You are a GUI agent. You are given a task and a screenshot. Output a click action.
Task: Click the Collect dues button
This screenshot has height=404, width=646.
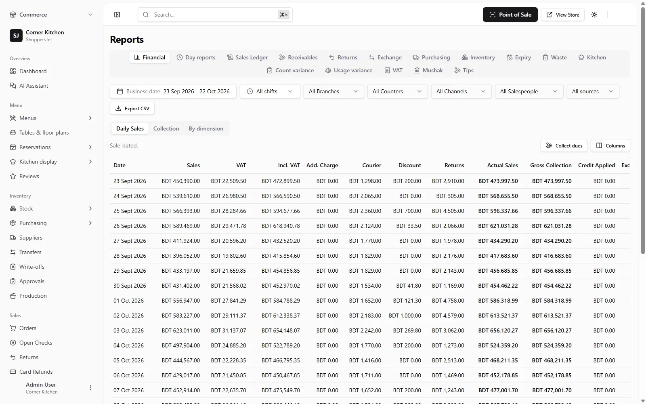(564, 145)
